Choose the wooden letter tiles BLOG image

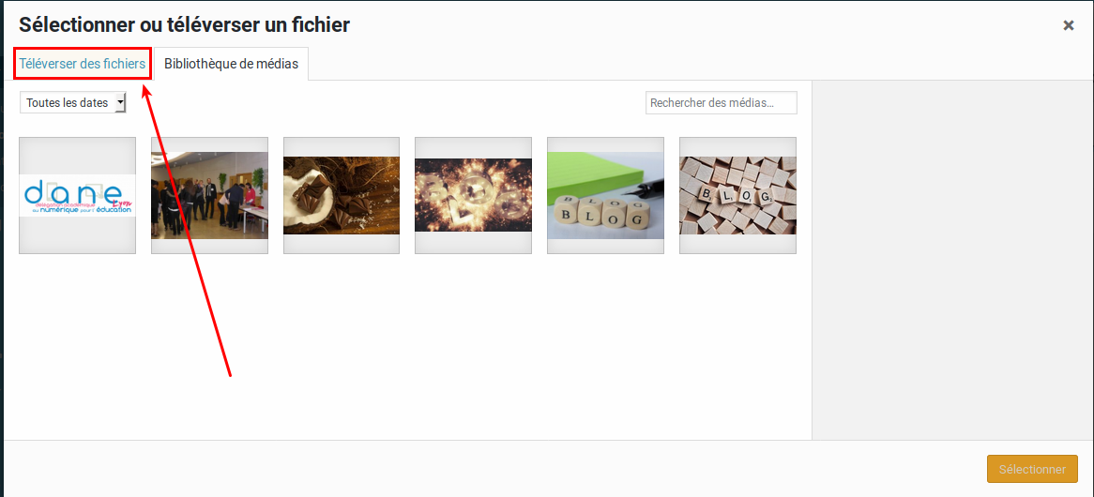737,195
